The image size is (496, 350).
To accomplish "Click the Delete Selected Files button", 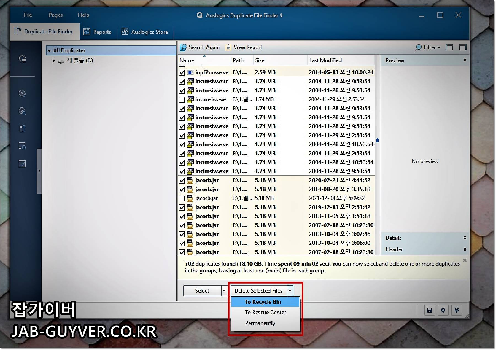I will point(258,291).
